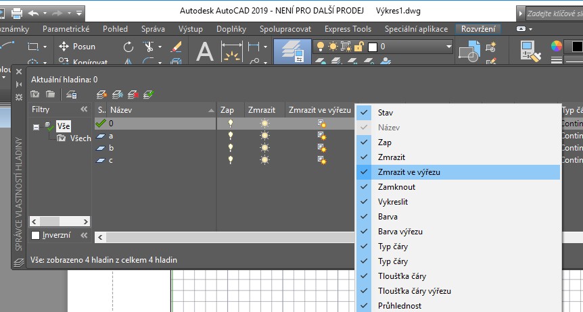Collapse the Filtry panel with double chevron
583x312 pixels.
84,109
